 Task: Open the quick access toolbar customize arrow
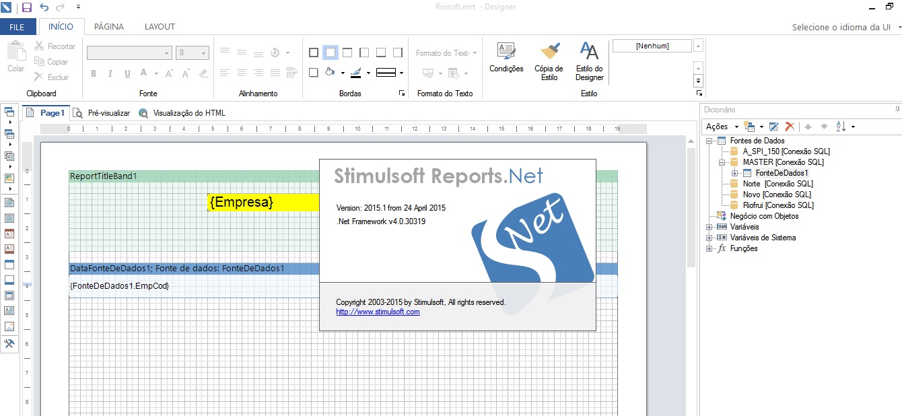[x=78, y=7]
